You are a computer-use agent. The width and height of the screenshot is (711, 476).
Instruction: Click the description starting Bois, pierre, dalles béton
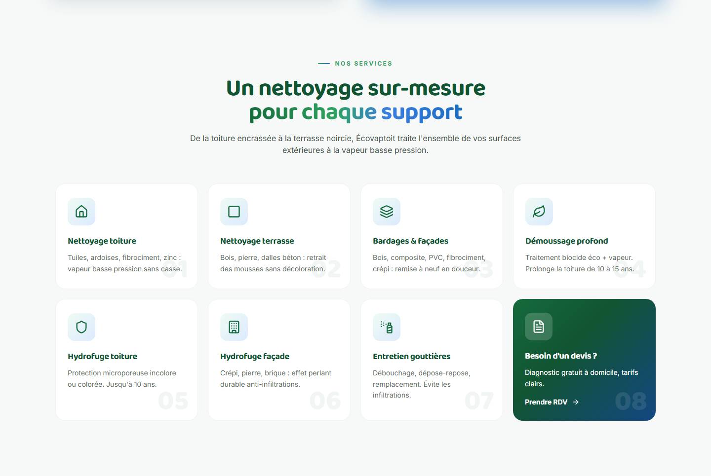273,263
